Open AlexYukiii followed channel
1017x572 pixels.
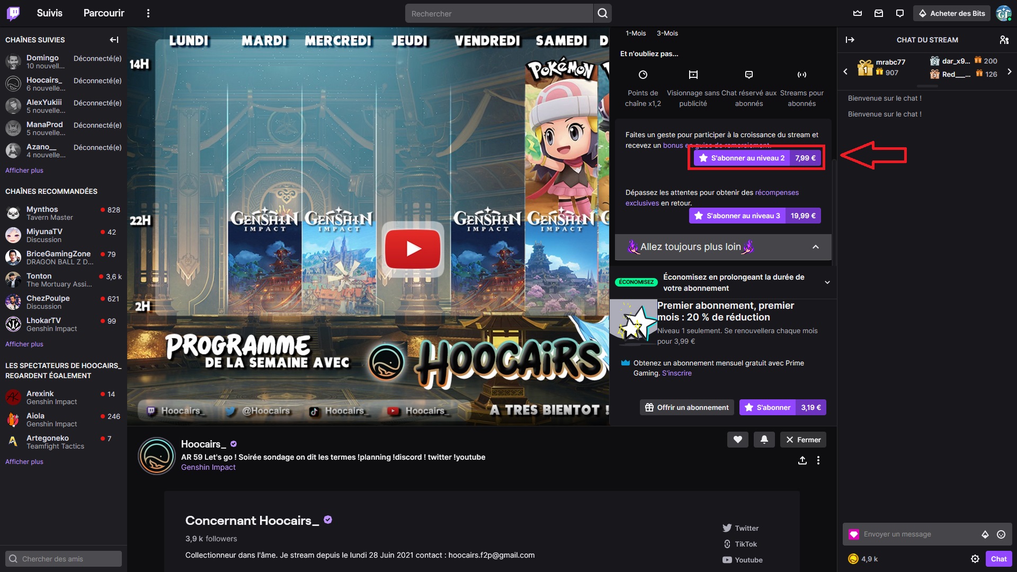coord(64,106)
